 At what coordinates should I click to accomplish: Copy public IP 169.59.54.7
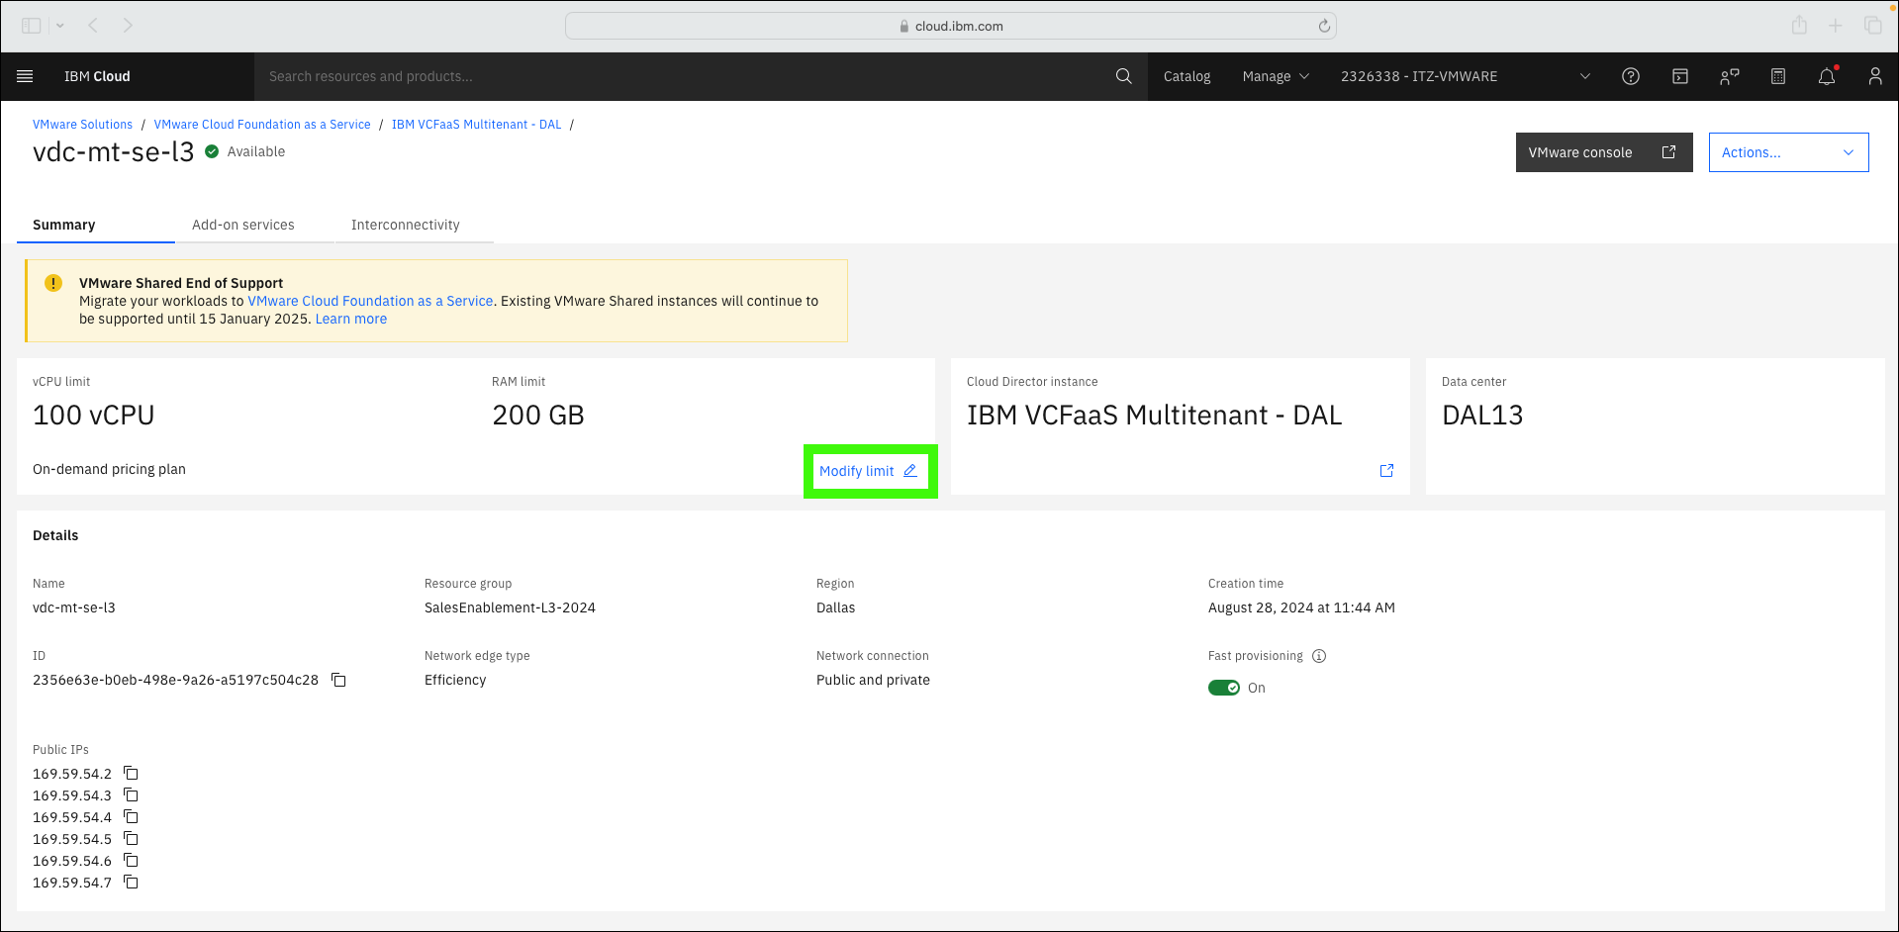[x=131, y=882]
